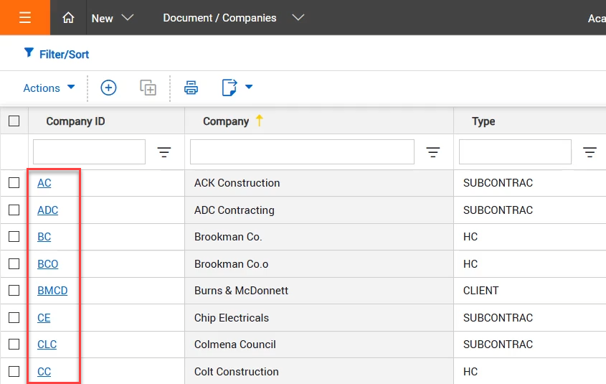606x384 pixels.
Task: Check the ACK Construction row checkbox
Action: coord(14,182)
